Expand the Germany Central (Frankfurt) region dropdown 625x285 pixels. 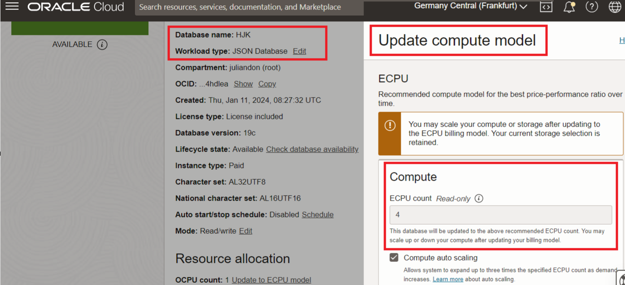[471, 6]
